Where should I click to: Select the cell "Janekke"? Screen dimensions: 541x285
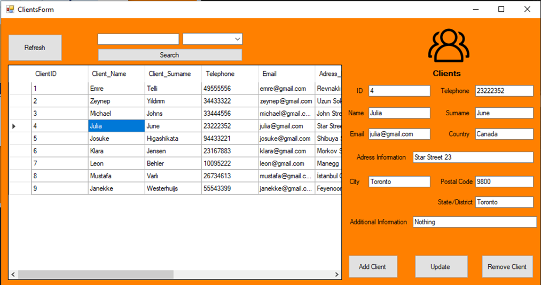tap(116, 188)
